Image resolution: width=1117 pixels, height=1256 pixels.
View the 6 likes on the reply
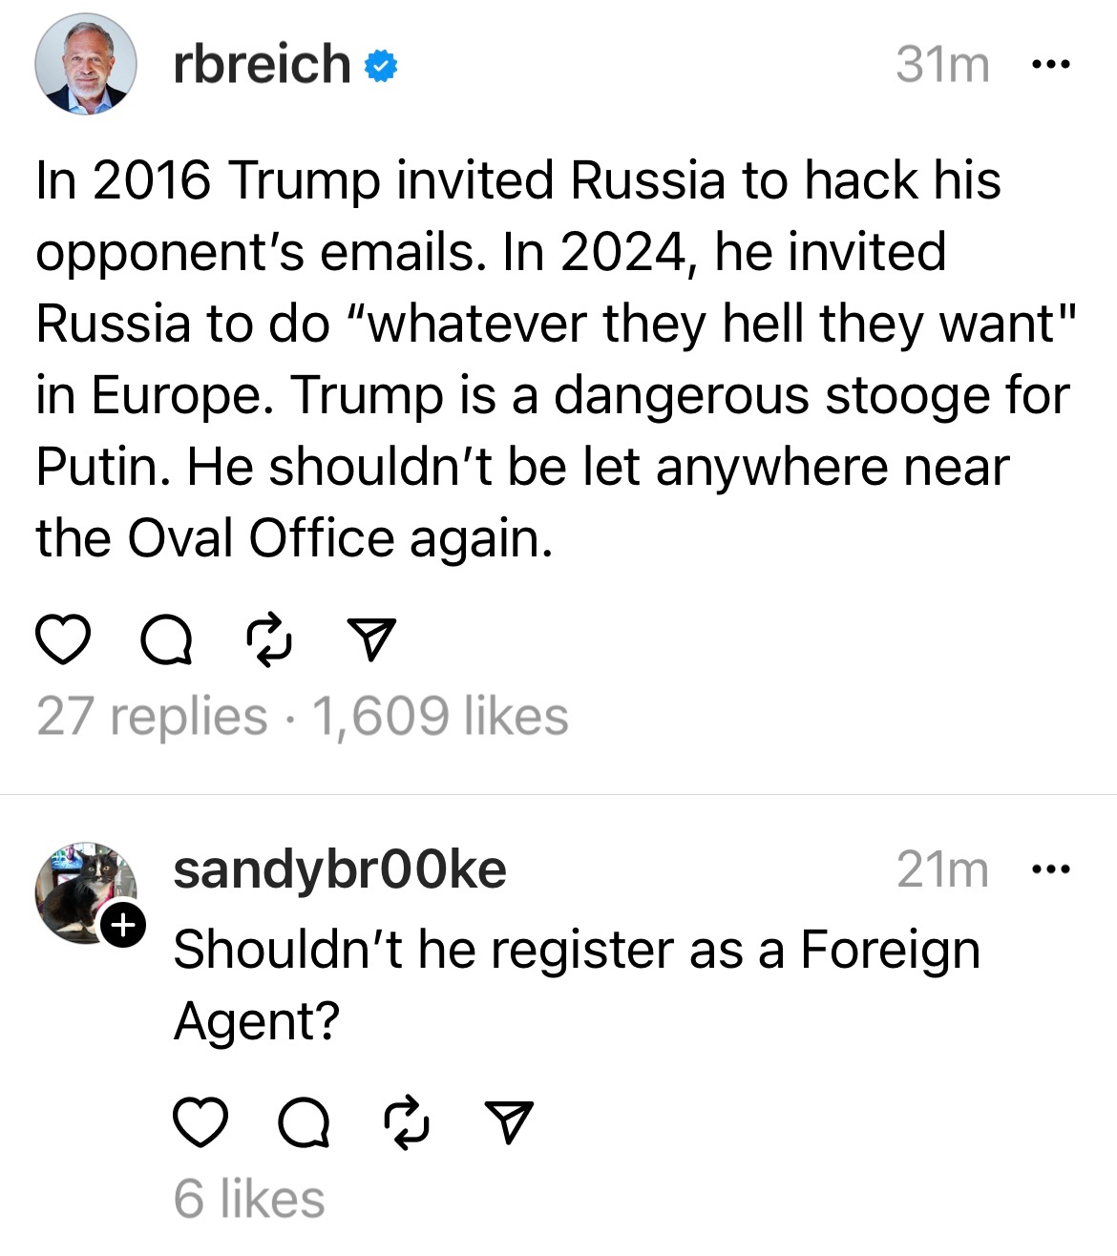click(249, 1199)
